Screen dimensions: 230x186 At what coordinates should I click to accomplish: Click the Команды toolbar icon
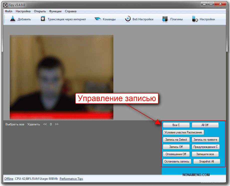click(98, 19)
